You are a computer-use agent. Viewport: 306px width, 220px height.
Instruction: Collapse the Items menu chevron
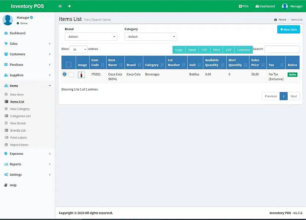tap(50, 86)
